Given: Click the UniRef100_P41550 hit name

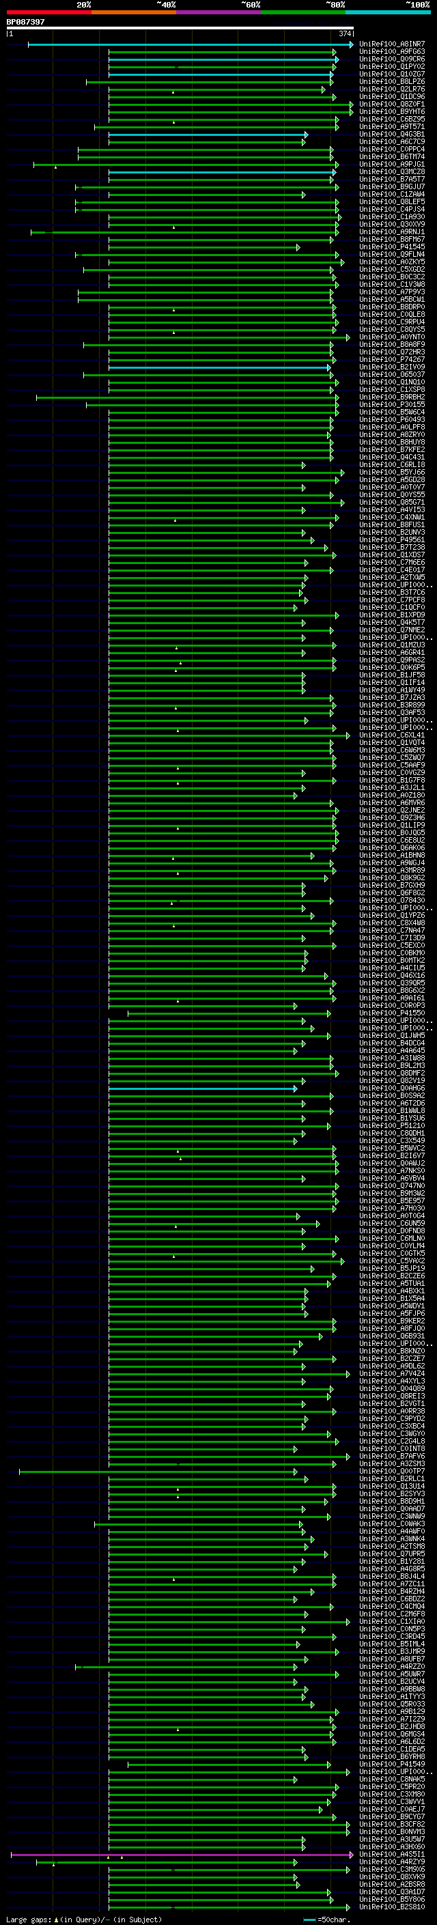Looking at the screenshot, I should point(392,1013).
